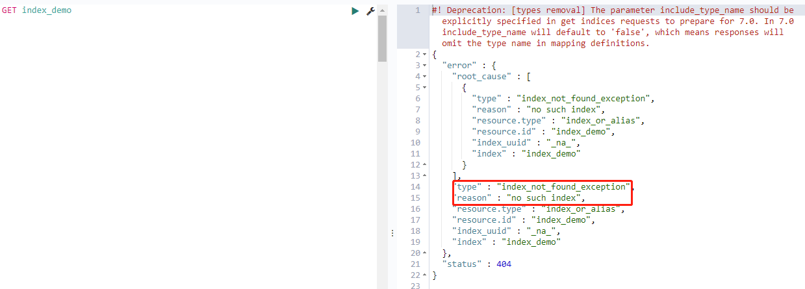Click the "GET index_demo" request line
The image size is (805, 289).
pos(37,11)
